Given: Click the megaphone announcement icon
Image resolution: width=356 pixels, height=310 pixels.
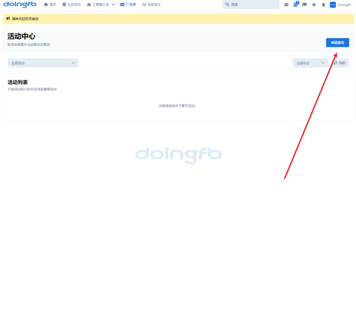Looking at the screenshot, I should click(8, 18).
